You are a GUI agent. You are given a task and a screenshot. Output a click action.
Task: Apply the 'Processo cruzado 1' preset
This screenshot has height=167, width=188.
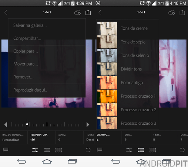pos(128,96)
